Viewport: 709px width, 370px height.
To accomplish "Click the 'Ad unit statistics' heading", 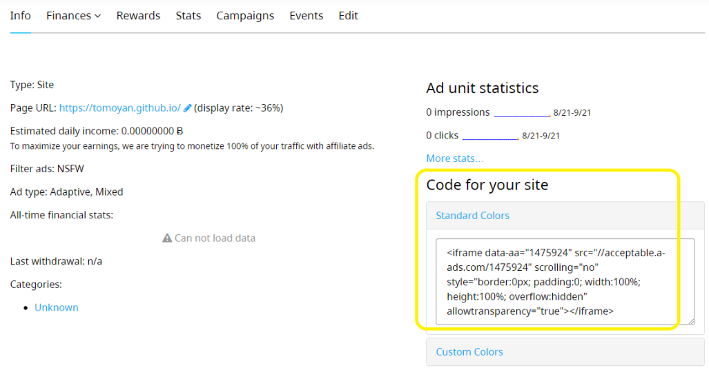I will [482, 88].
